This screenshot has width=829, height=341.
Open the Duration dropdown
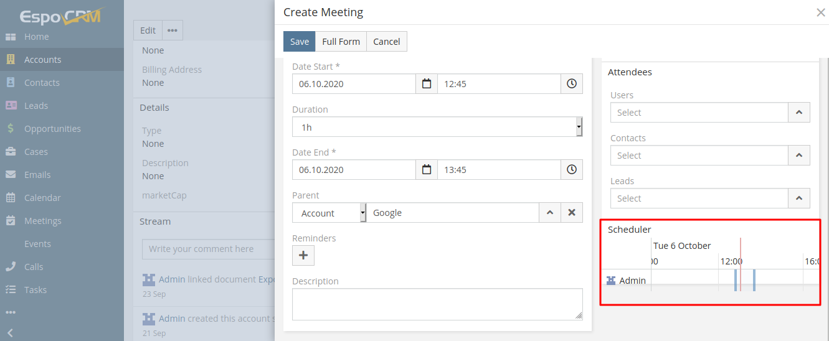(437, 127)
